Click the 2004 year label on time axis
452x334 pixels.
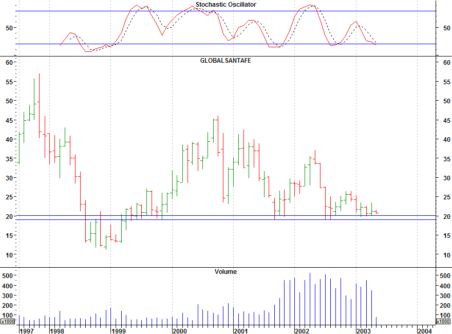tap(425, 331)
